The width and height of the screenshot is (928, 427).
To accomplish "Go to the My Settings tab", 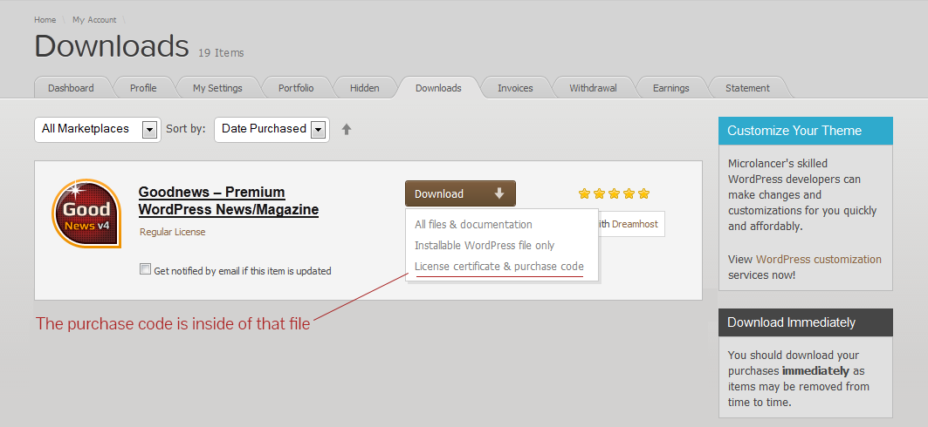I will coord(217,88).
